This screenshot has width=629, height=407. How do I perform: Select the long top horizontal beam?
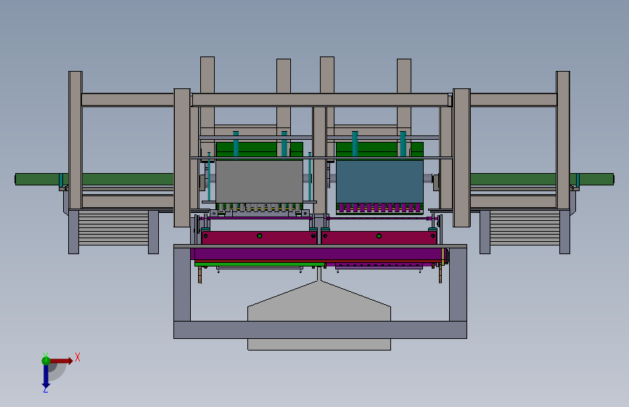click(320, 100)
